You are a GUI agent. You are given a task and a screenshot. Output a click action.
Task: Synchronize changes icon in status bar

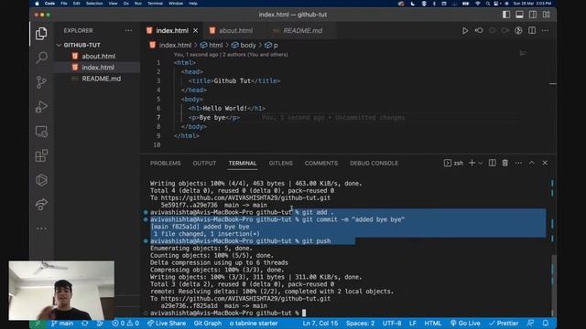[x=85, y=323]
